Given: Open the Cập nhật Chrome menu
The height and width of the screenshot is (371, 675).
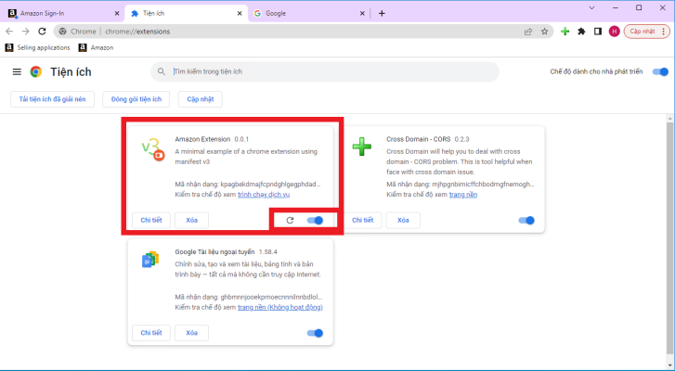Looking at the screenshot, I should [x=647, y=32].
